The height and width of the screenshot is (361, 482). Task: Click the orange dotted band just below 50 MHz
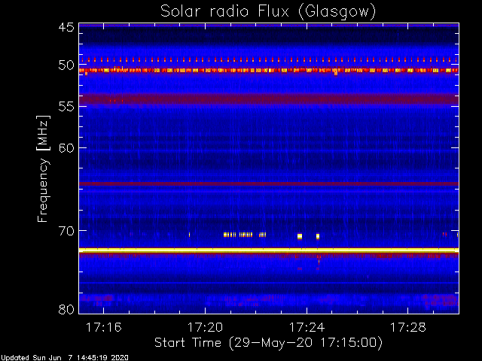point(269,70)
